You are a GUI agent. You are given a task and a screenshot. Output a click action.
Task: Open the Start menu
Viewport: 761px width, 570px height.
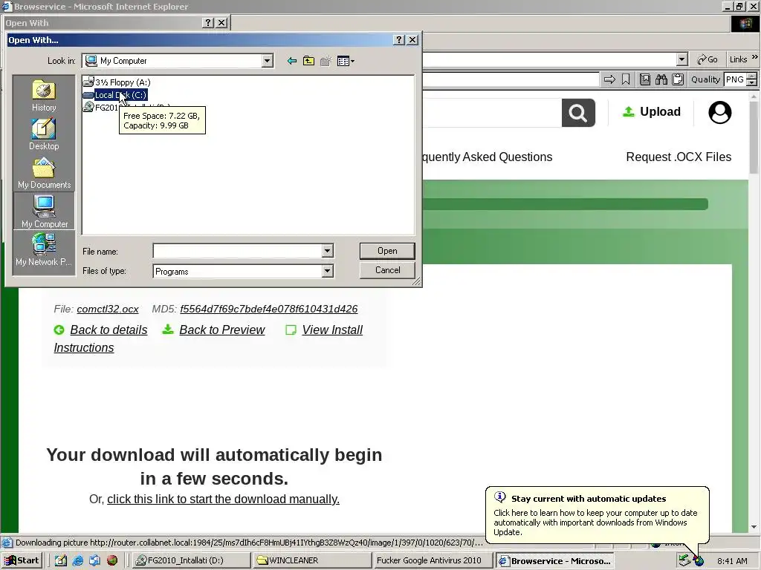coord(22,560)
